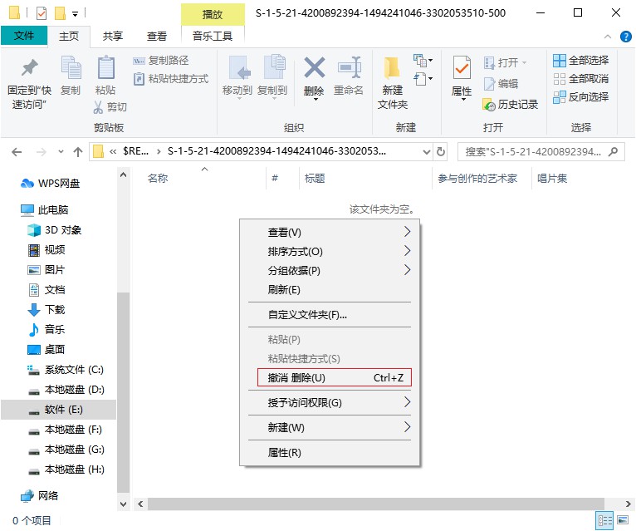
Task: Click the Refresh address bar icon
Action: pos(441,152)
